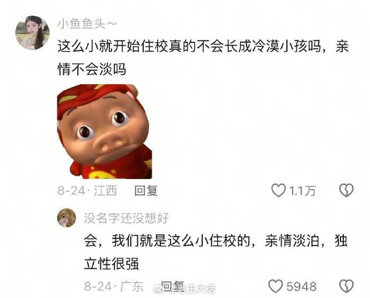Reply to the 江西 comment via 回复
Screen dimensions: 370x298
coord(146,190)
